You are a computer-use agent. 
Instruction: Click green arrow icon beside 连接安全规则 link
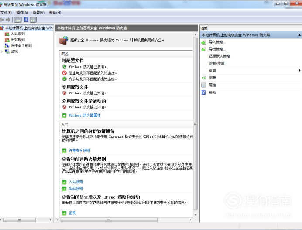(64, 151)
